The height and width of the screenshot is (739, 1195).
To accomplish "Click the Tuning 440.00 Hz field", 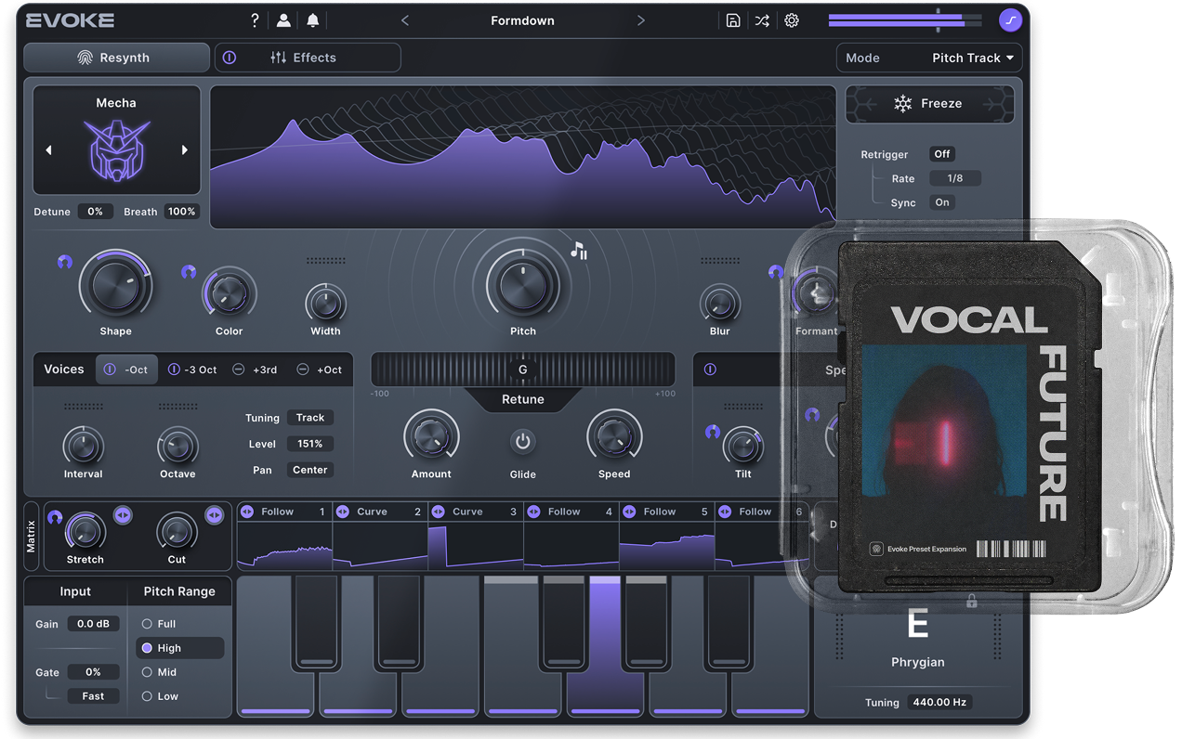I will click(x=940, y=703).
